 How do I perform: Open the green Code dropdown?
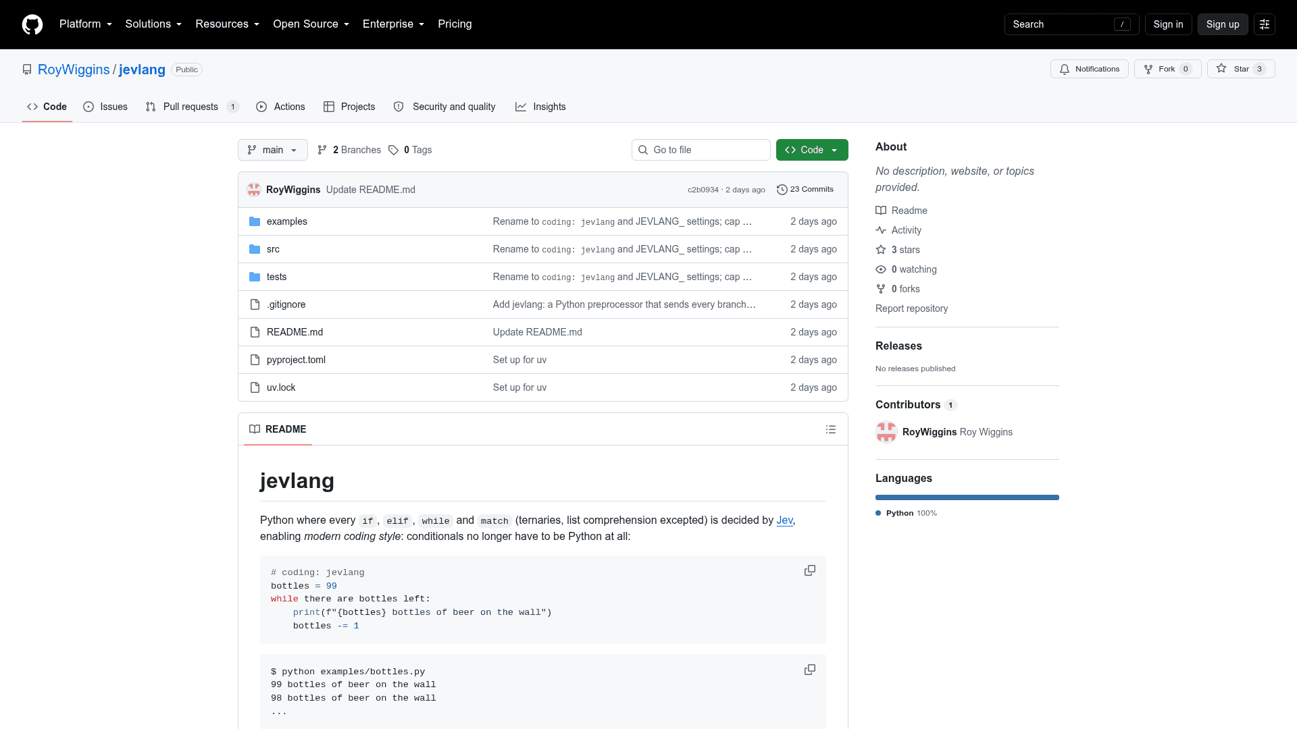click(812, 150)
